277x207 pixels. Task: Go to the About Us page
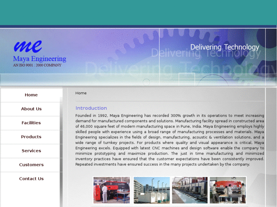(x=31, y=109)
